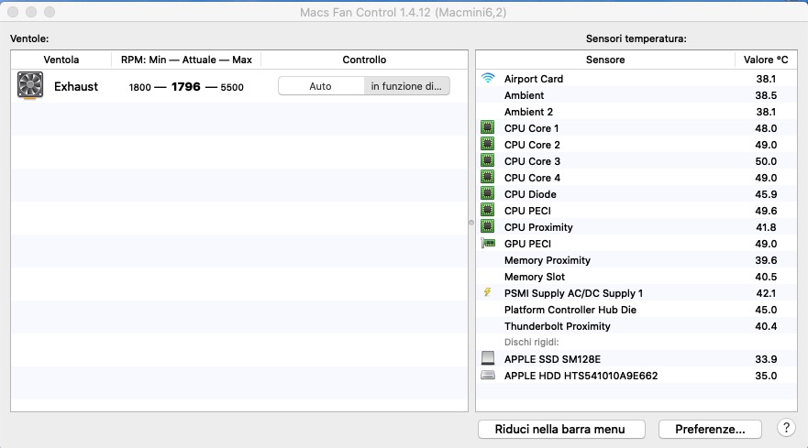Select the APPLE SSD SM128E label

[552, 359]
